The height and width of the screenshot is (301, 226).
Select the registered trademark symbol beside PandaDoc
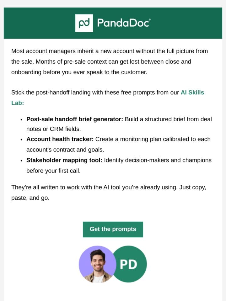click(x=150, y=19)
